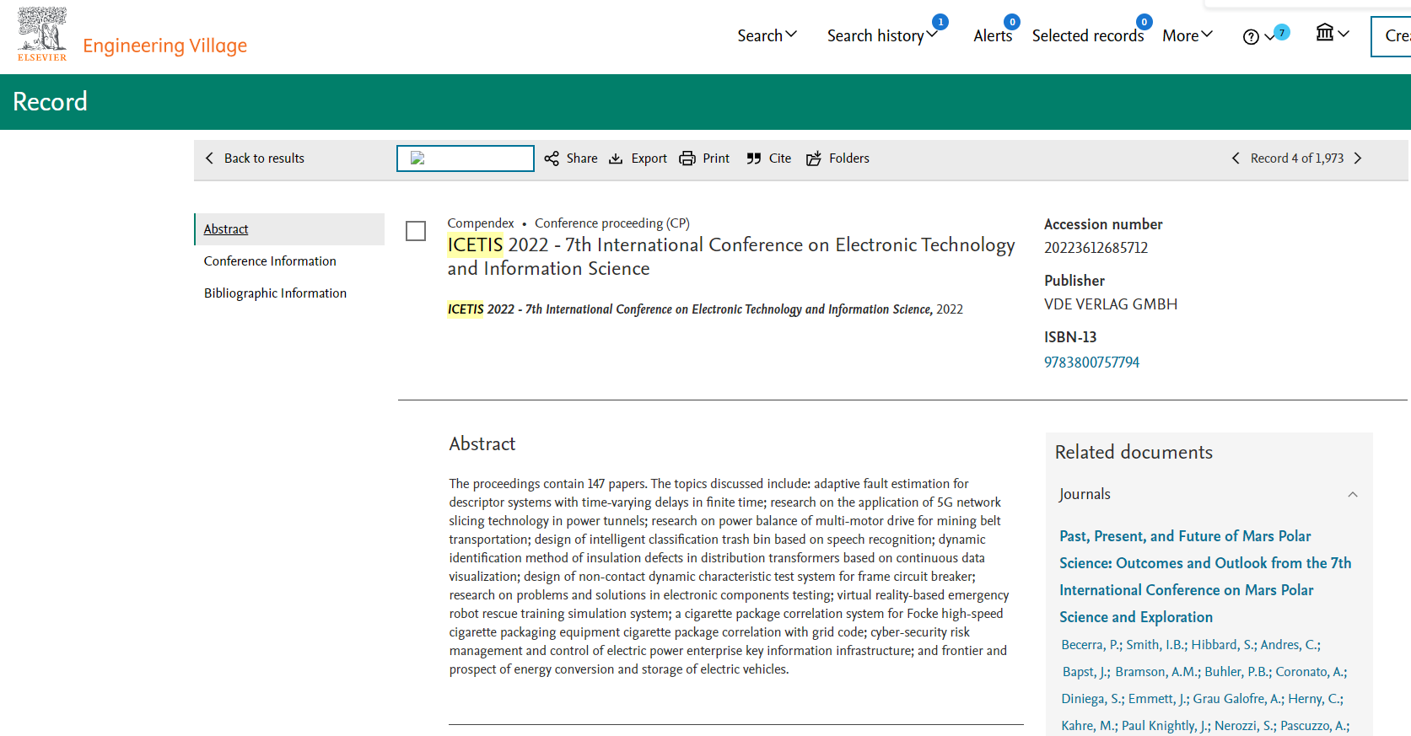Image resolution: width=1411 pixels, height=736 pixels.
Task: Click the Cite quotation icon
Action: click(754, 158)
